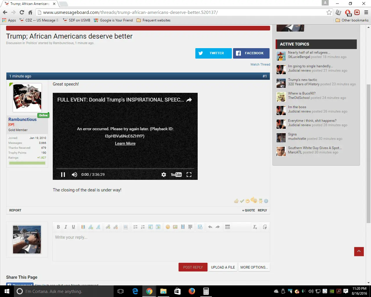Toggle italic formatting in reply editor

click(66, 227)
